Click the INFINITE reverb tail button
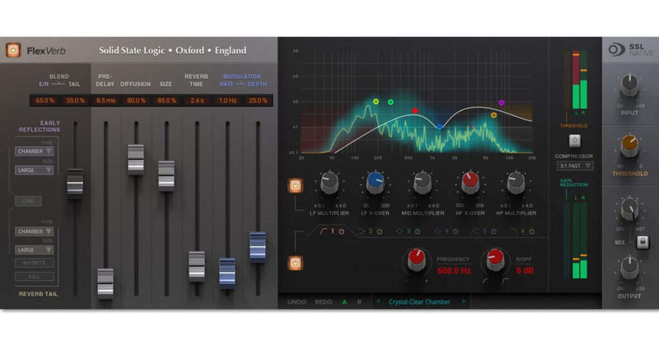The image size is (659, 346). pyautogui.click(x=35, y=263)
